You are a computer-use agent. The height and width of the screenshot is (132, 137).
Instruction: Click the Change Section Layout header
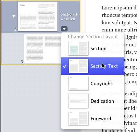coord(93,37)
